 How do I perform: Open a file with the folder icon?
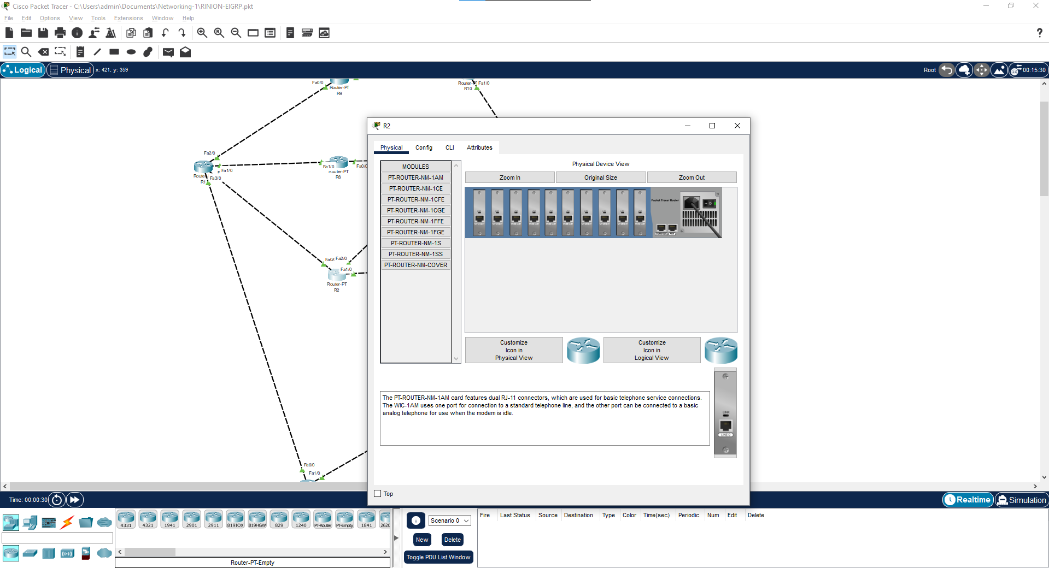coord(26,33)
